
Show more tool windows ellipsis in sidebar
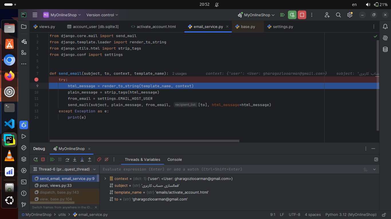[x=24, y=64]
